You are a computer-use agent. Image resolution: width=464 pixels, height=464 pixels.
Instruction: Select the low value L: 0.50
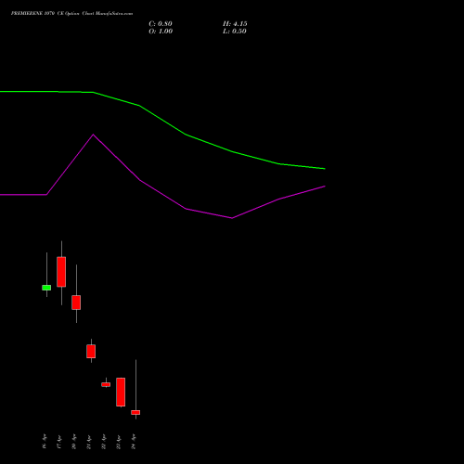tap(235, 32)
